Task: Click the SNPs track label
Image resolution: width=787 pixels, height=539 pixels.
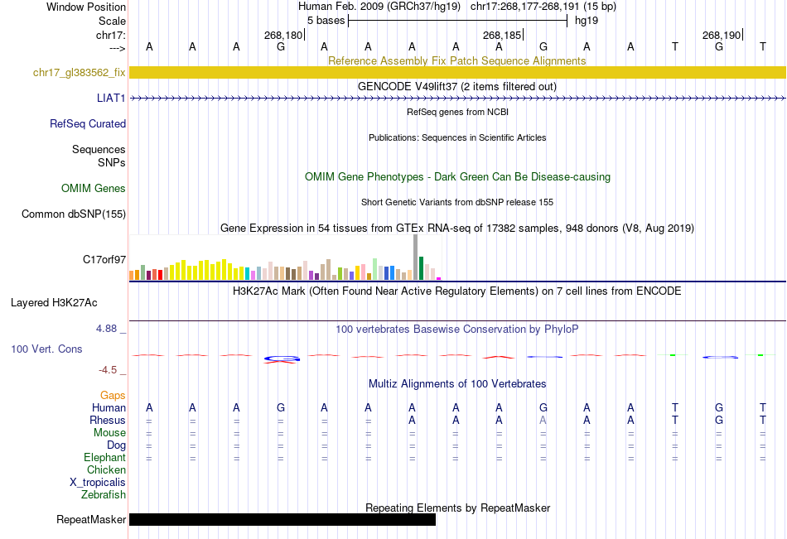Action: (x=112, y=162)
